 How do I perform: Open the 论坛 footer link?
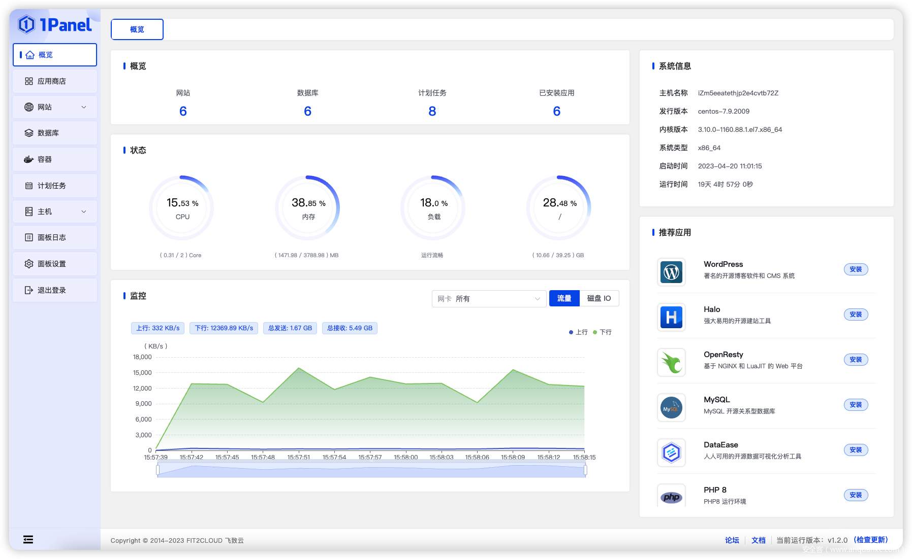tap(732, 540)
